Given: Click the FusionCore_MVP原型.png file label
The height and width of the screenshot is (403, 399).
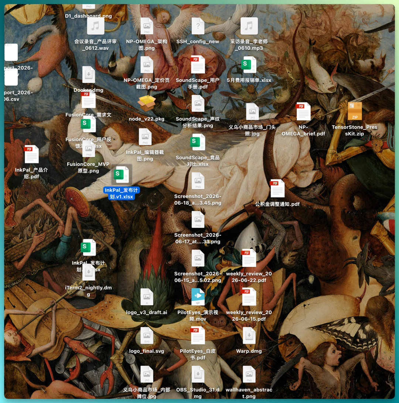Looking at the screenshot, I should pos(88,167).
